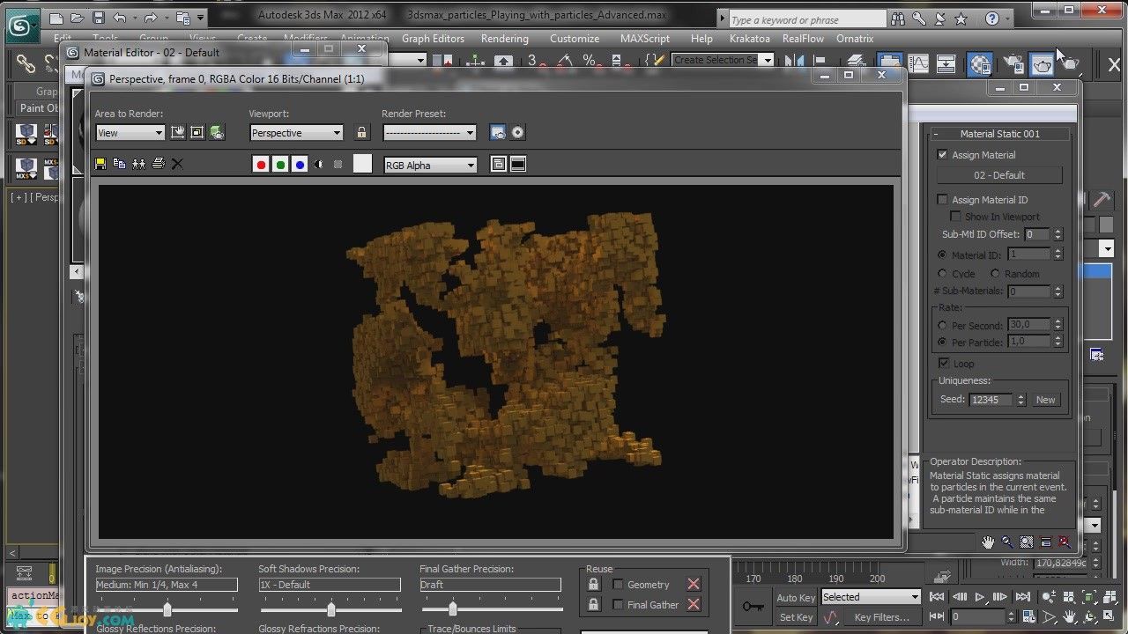Open the Key Filters dialog
The image size is (1128, 634).
click(882, 617)
